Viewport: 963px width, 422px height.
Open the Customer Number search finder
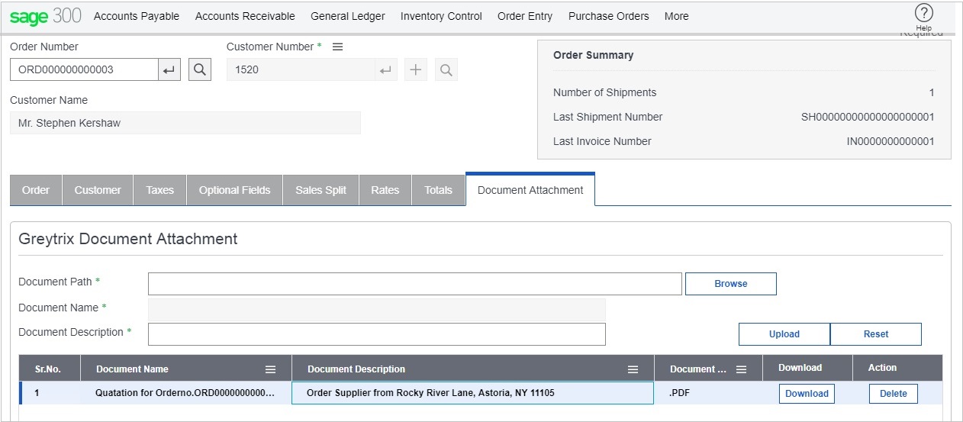point(446,70)
